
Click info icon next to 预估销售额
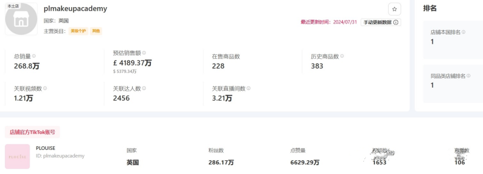[x=144, y=53]
